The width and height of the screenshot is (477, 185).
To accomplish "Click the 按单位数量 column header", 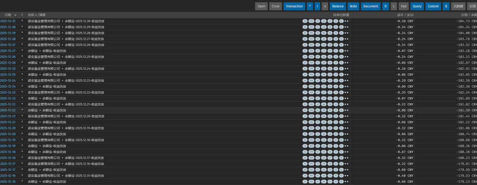I will tap(341, 15).
